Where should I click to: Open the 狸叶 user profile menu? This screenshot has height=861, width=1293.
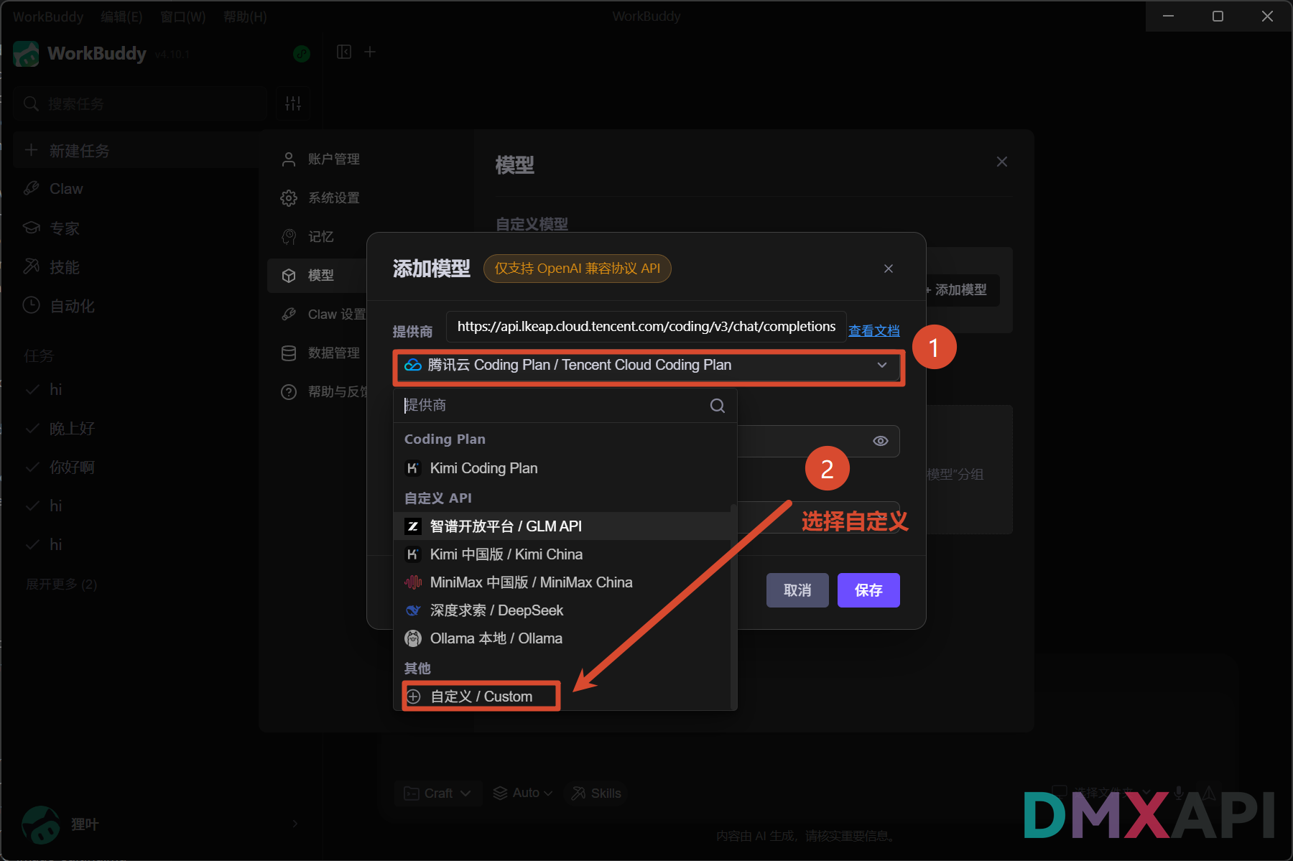point(159,824)
